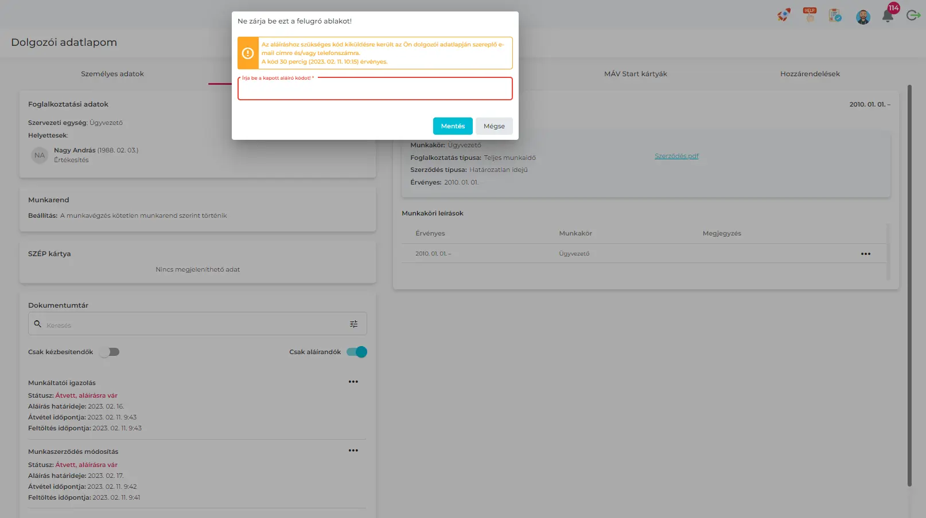Click the user profile avatar

tap(863, 17)
